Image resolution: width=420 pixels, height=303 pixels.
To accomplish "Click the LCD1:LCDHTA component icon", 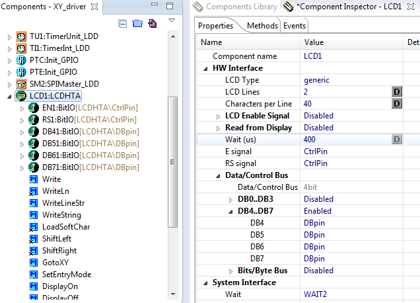I will [x=21, y=96].
